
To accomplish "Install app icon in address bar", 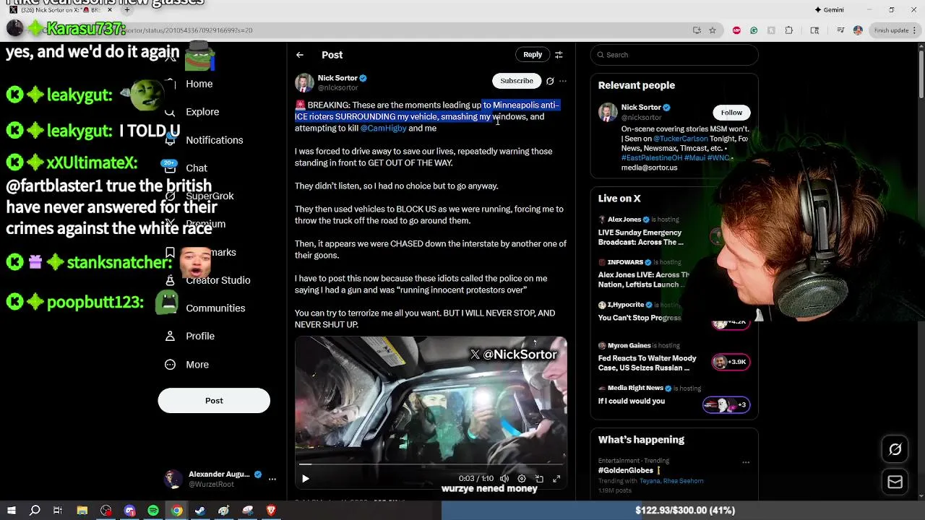I will click(697, 30).
